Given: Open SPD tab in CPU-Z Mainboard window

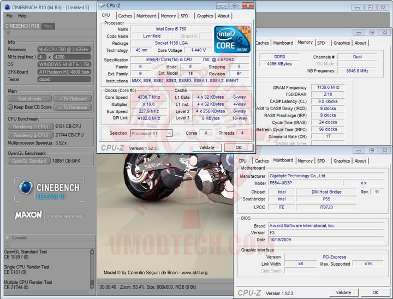Looking at the screenshot, I should click(x=321, y=161).
